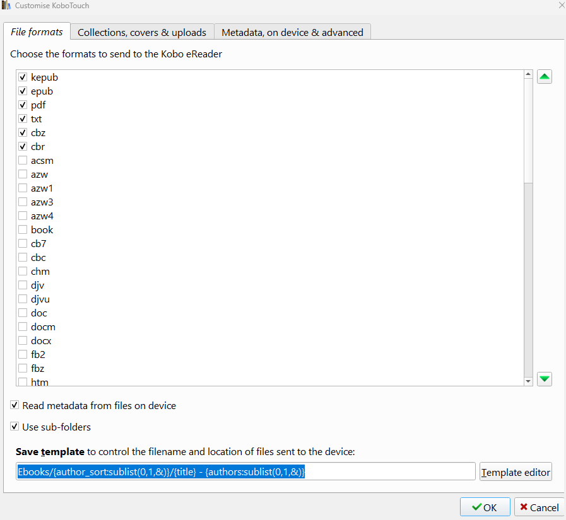Enable the chm format
Screen dimensions: 566x520
[x=23, y=271]
